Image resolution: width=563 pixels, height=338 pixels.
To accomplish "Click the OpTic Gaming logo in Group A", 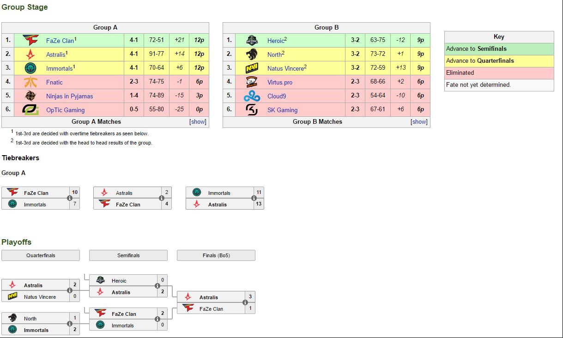I will [30, 110].
